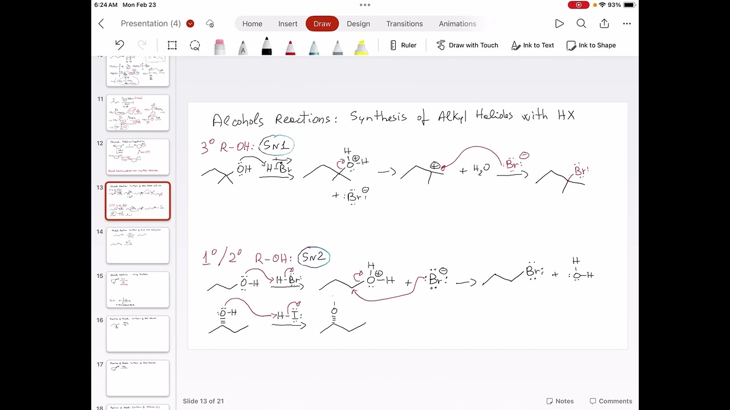Screen dimensions: 730x410
Task: Select the Draw tab
Action: point(322,23)
